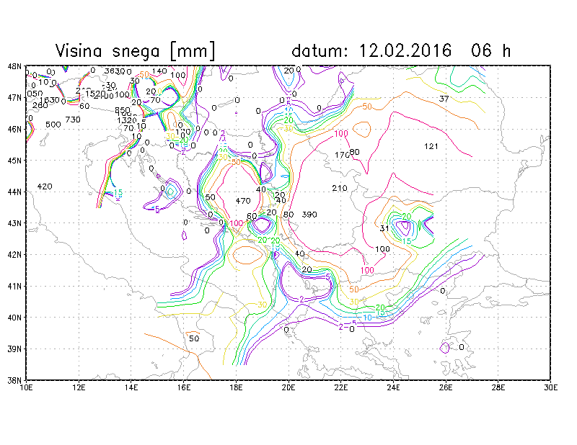Viewport: 577px width, 445px height.
Task: Click the station value '121' on the map
Action: [x=431, y=147]
